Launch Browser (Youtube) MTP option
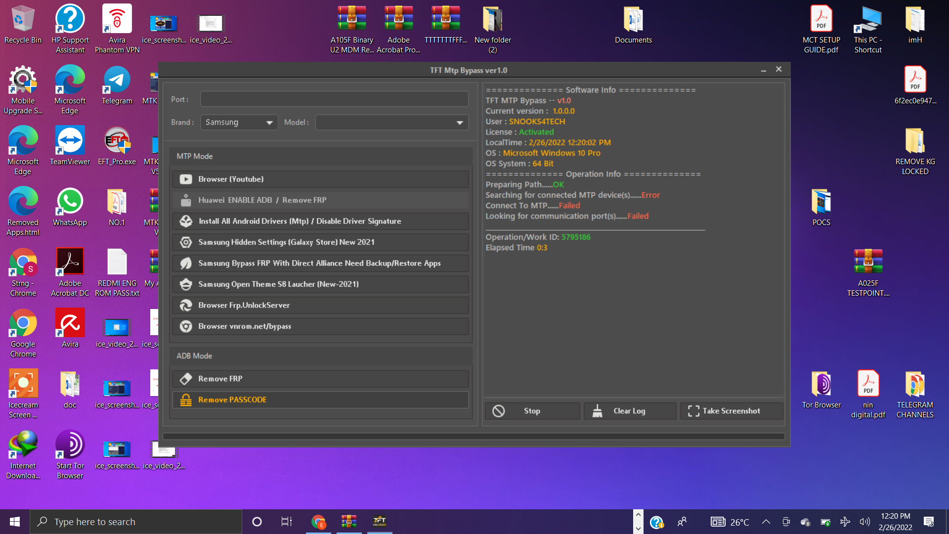The image size is (949, 534). 320,179
